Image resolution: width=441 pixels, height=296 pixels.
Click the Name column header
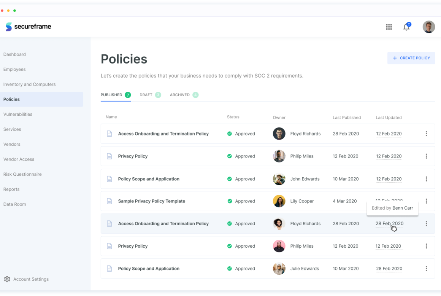(111, 117)
